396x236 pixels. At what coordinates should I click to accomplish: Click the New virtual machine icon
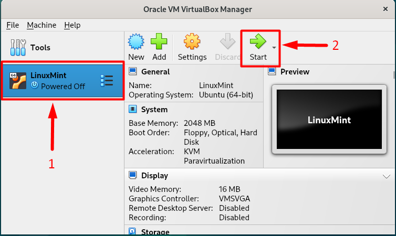pyautogui.click(x=136, y=42)
